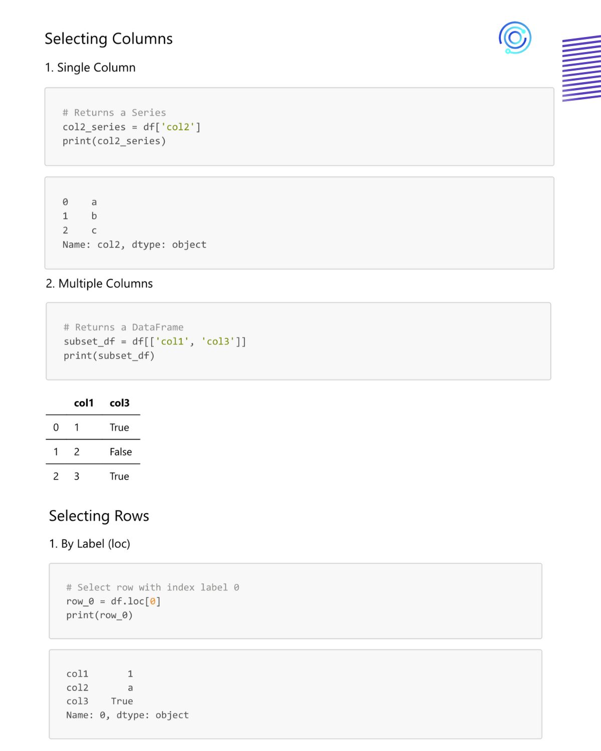Click the "# Returns a DataFrame" comment
The width and height of the screenshot is (601, 751).
click(123, 327)
